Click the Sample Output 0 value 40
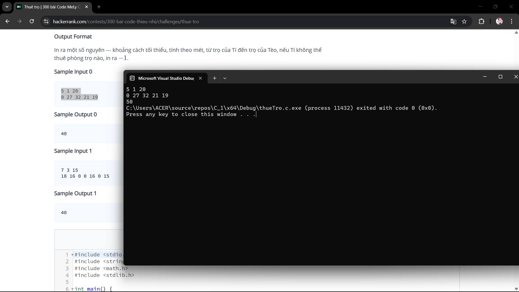 (64, 134)
